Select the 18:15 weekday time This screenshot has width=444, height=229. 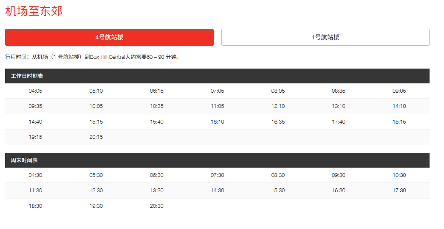pyautogui.click(x=399, y=122)
